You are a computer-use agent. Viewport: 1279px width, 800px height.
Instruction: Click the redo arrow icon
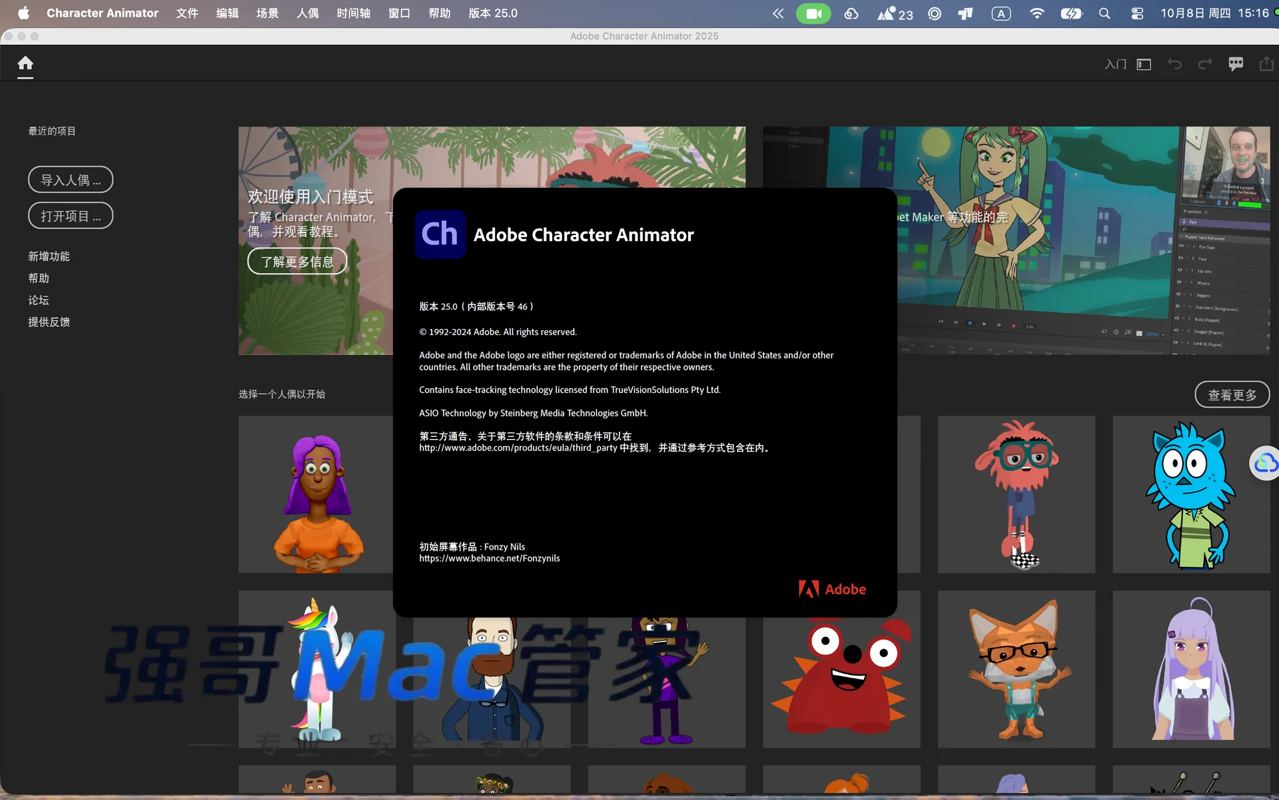coord(1205,64)
